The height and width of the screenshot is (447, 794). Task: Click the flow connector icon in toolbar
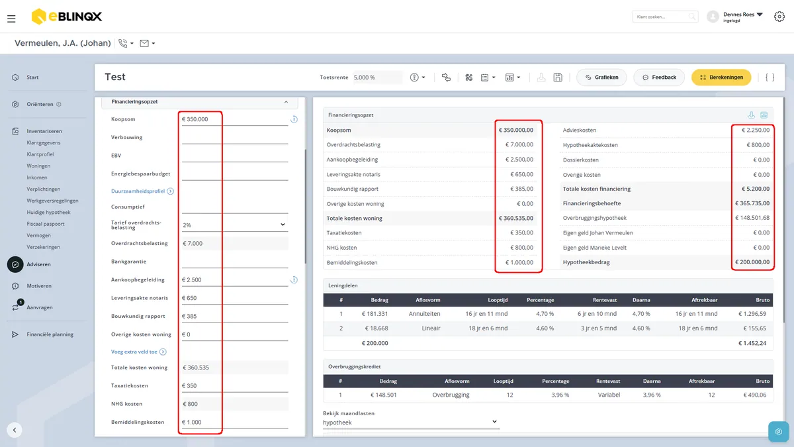[x=446, y=77]
